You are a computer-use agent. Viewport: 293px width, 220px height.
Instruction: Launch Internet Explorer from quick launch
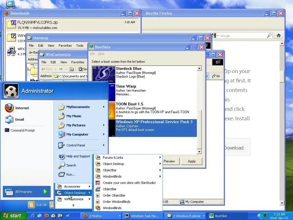pos(33,216)
